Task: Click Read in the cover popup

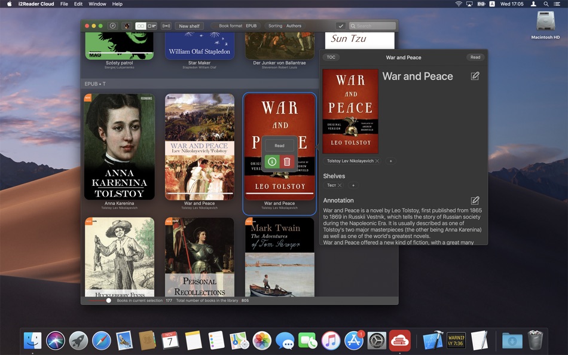Action: click(x=279, y=146)
